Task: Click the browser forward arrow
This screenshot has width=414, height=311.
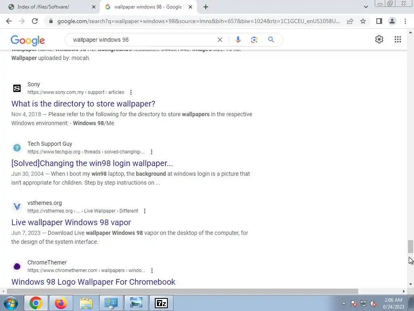Action: click(22, 21)
